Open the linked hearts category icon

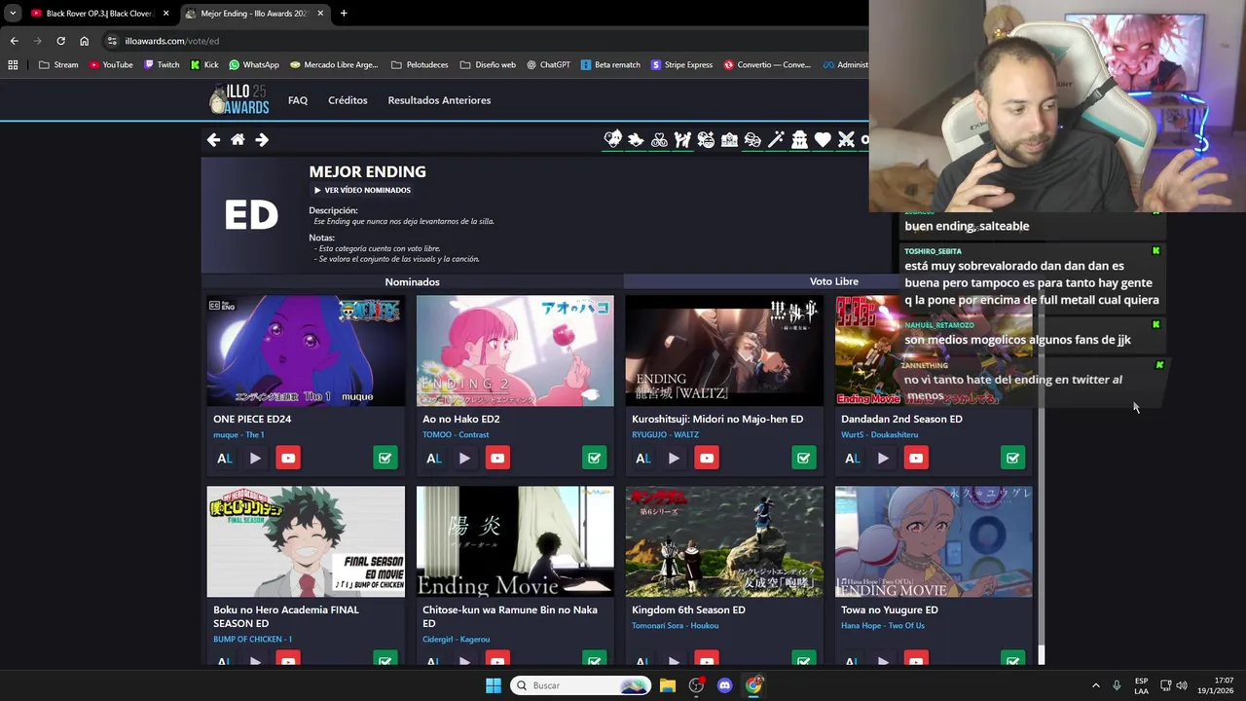(659, 139)
